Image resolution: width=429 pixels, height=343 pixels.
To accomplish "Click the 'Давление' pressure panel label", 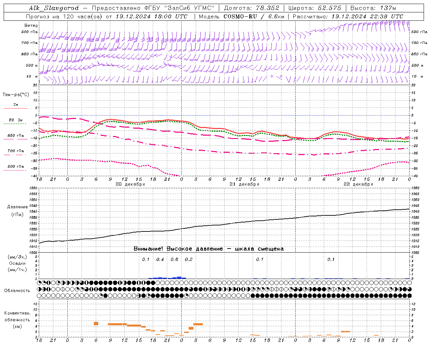I will click(x=17, y=207).
